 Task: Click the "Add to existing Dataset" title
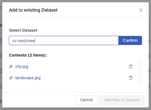click(x=33, y=10)
